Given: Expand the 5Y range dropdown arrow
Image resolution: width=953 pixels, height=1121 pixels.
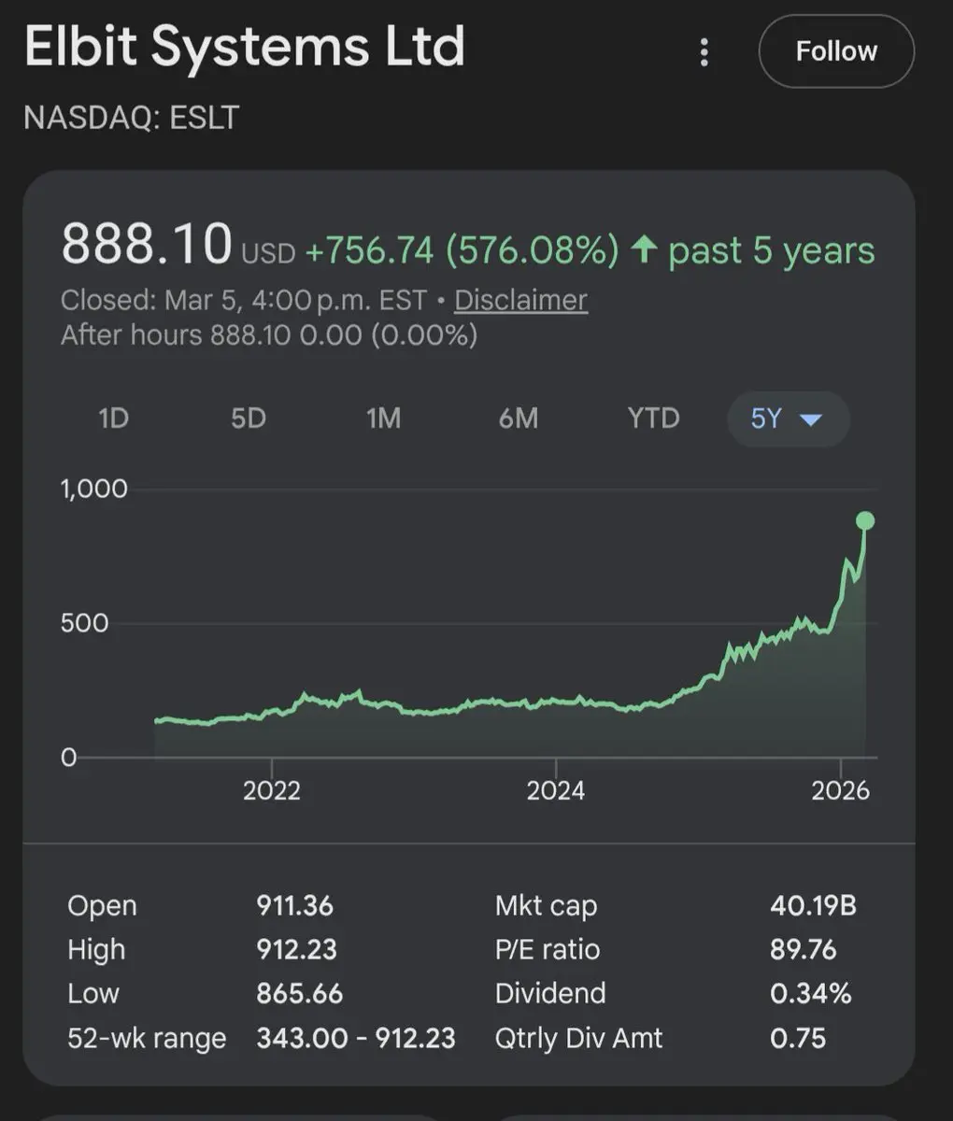Looking at the screenshot, I should pos(811,419).
